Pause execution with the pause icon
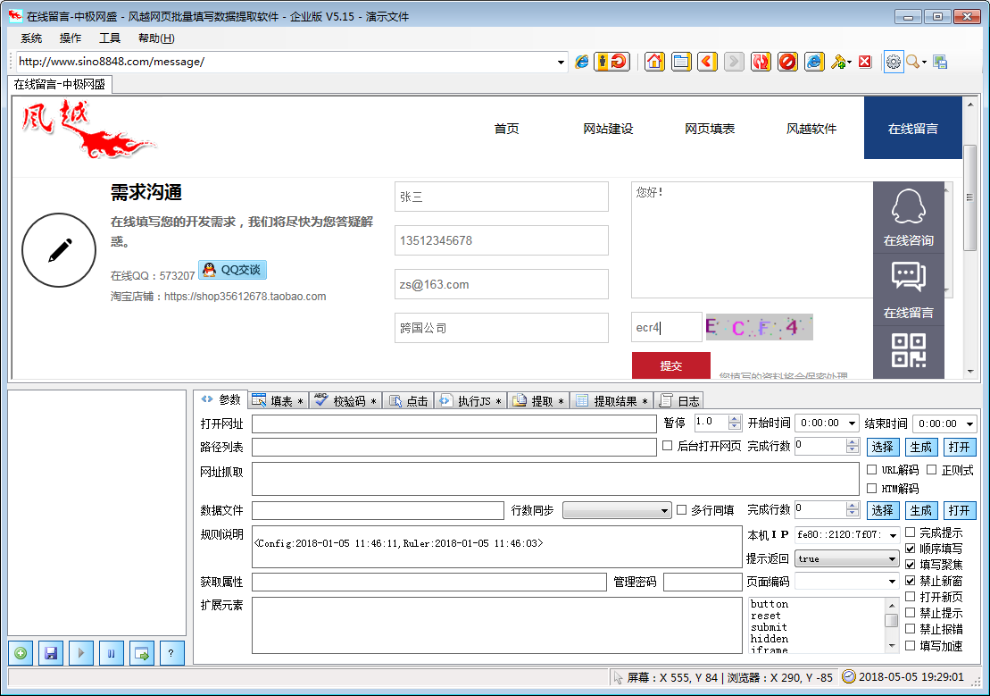This screenshot has width=990, height=696. coord(111,653)
